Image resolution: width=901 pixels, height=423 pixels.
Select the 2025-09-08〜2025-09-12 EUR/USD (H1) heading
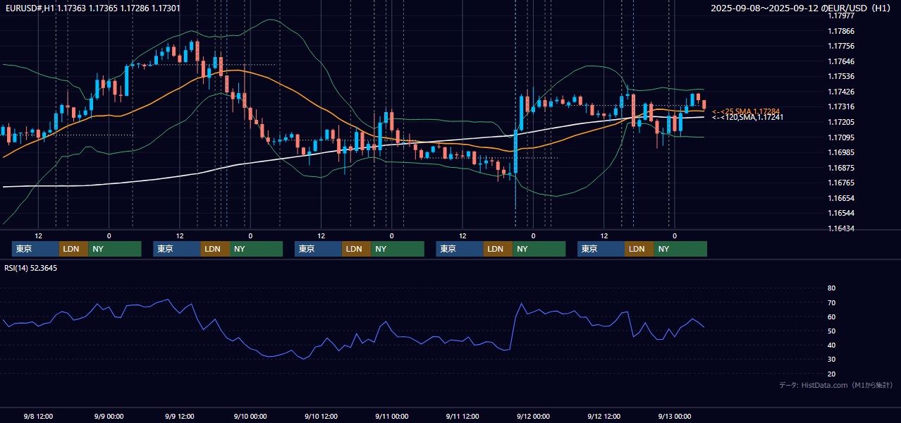point(802,8)
